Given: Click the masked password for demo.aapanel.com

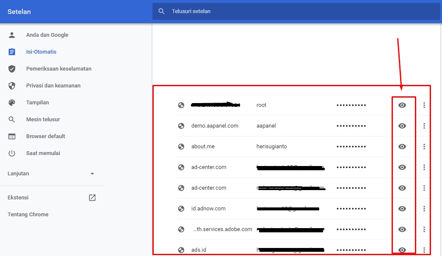Looking at the screenshot, I should pos(351,126).
